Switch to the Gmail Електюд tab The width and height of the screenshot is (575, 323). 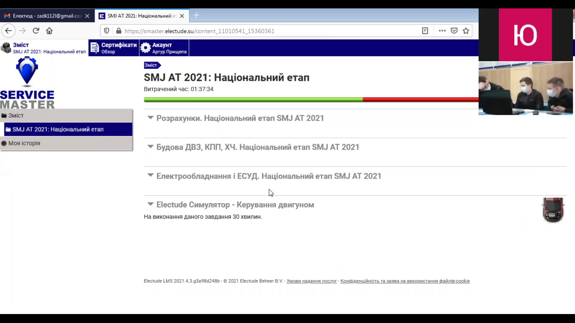(x=47, y=16)
